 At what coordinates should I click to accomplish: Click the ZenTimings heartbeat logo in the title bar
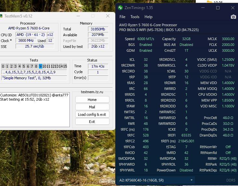click(120, 7)
